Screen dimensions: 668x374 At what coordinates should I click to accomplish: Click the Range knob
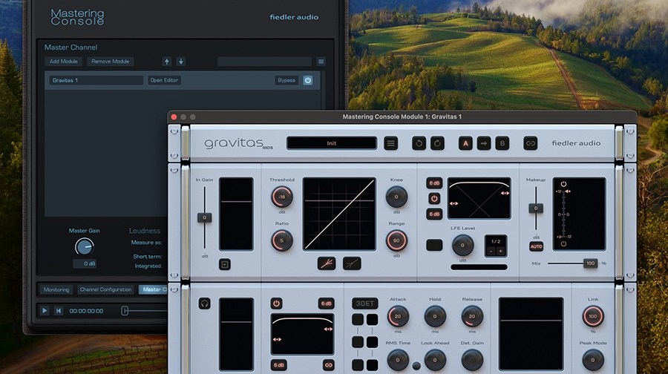tap(396, 240)
